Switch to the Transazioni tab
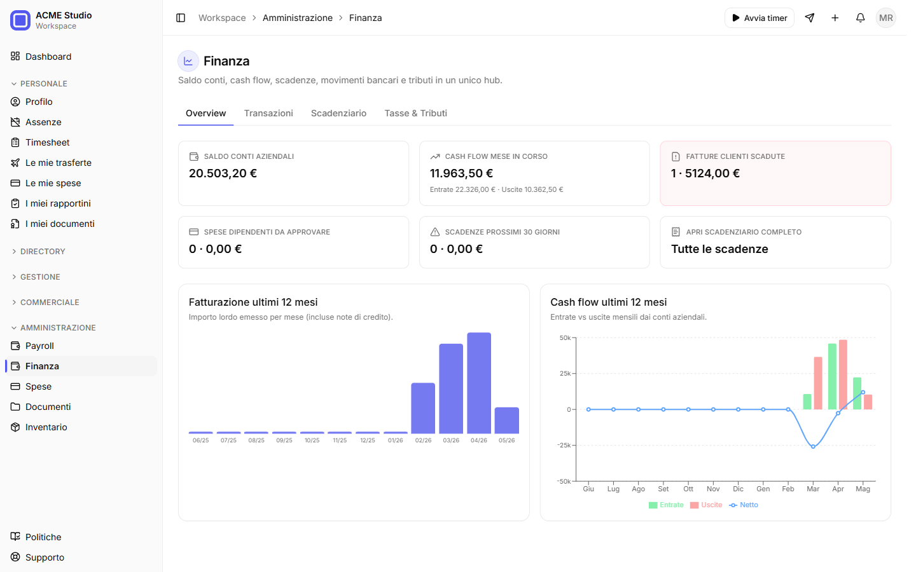 [x=268, y=113]
